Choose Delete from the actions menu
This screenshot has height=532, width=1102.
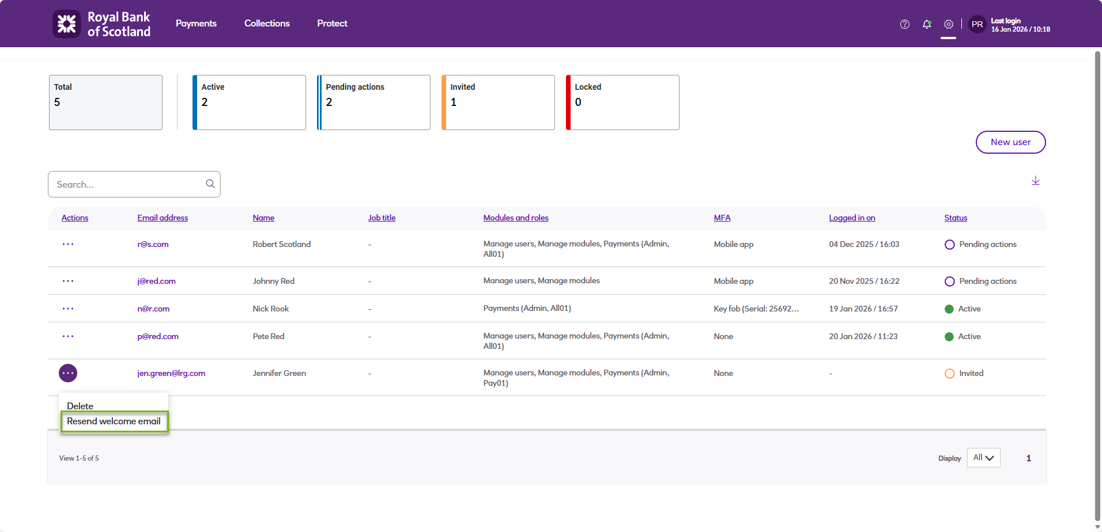point(80,406)
